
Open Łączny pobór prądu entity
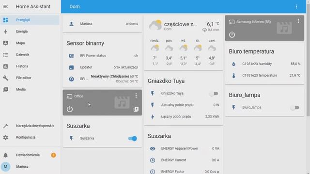click(x=184, y=116)
